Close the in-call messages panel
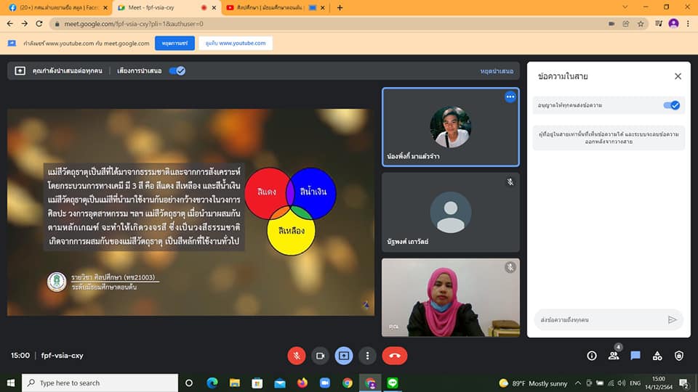Screen dimensions: 698x392 (678, 76)
